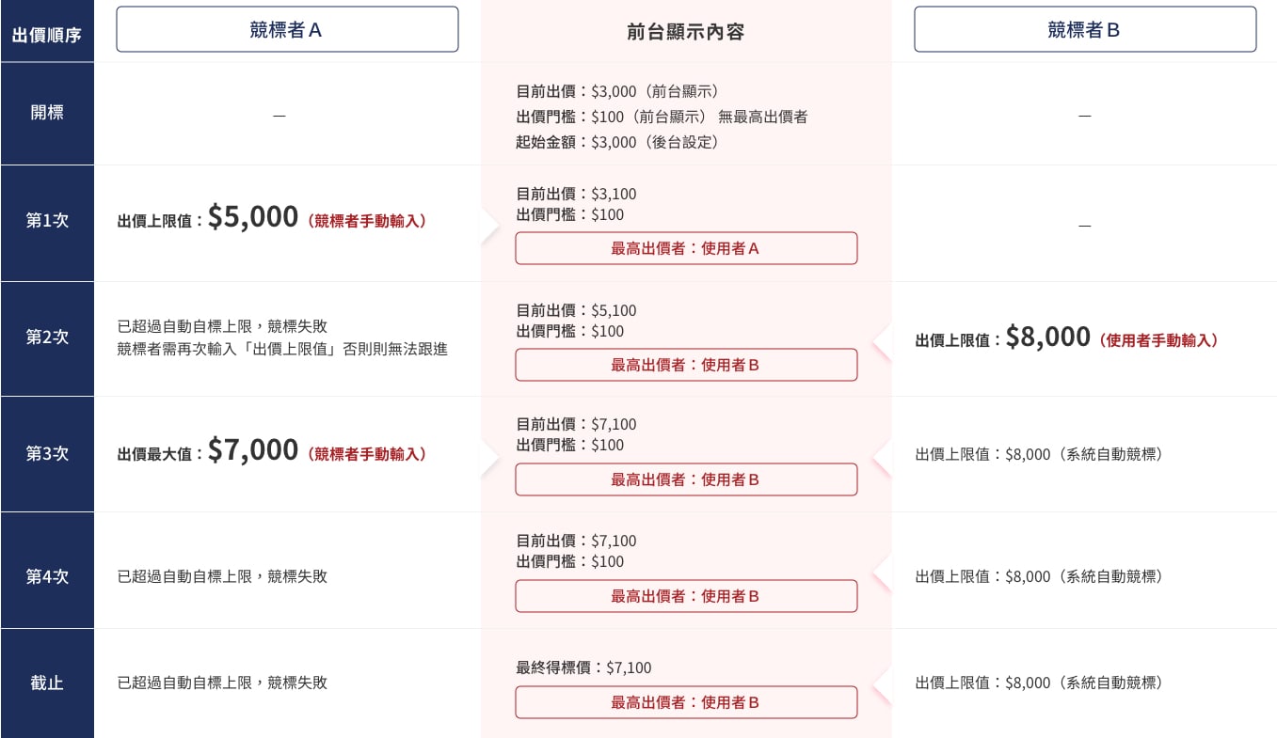
Task: Click 起始金額：$3,000 line in 開標 row
Action: [x=617, y=142]
